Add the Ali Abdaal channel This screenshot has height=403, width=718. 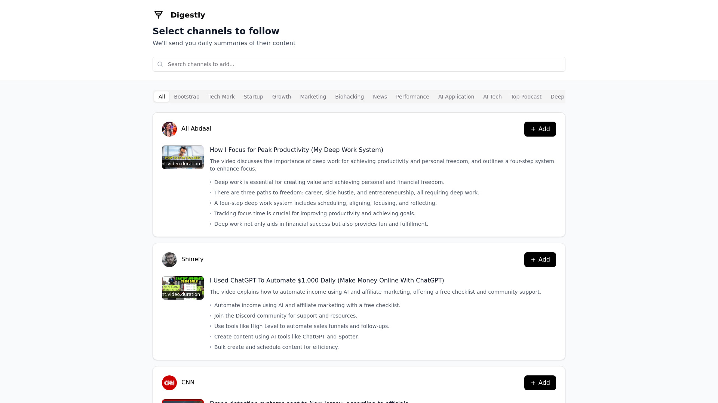point(540,129)
